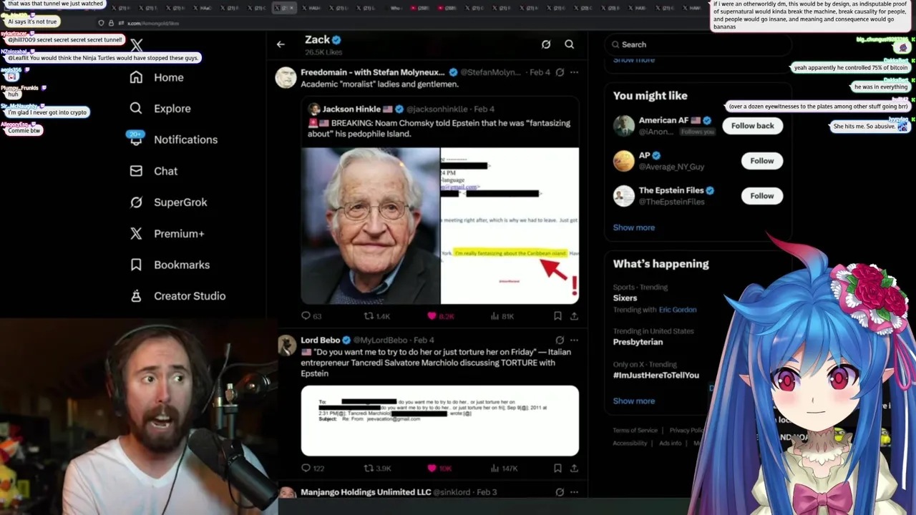This screenshot has height=515, width=916.
Task: Open the Presbyterian trending topic
Action: (x=638, y=342)
